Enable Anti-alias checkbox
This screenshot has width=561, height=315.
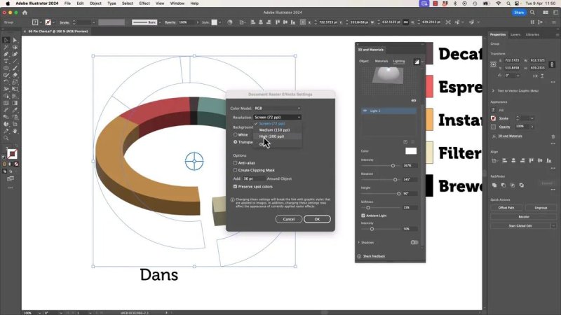(x=235, y=163)
